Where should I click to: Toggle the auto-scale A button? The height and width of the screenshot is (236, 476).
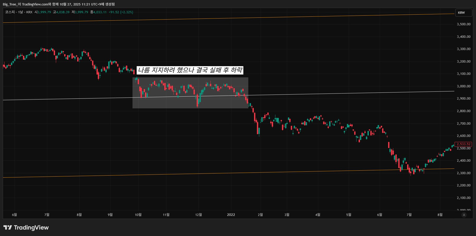point(464,215)
